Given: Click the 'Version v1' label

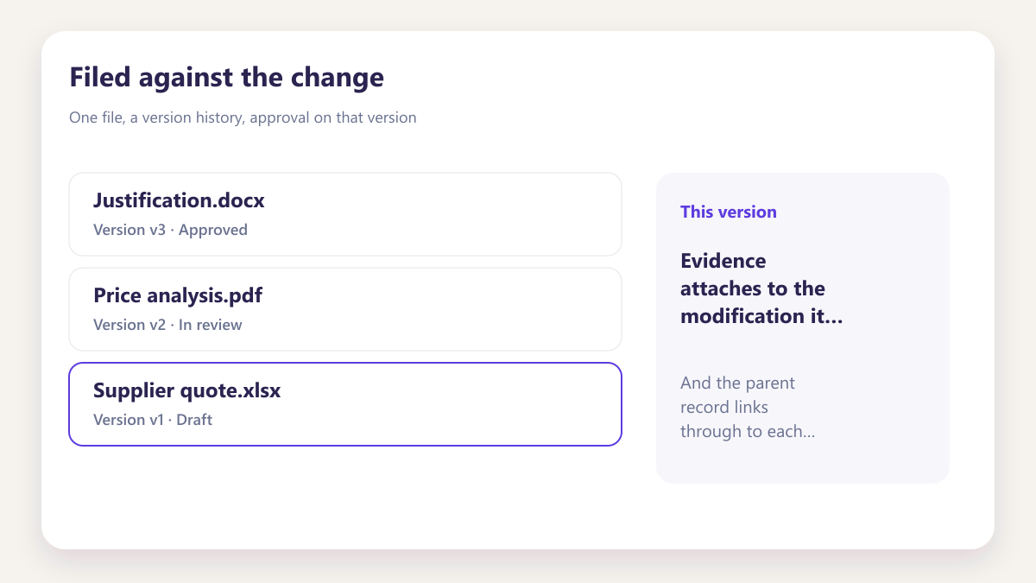Looking at the screenshot, I should pyautogui.click(x=129, y=420).
